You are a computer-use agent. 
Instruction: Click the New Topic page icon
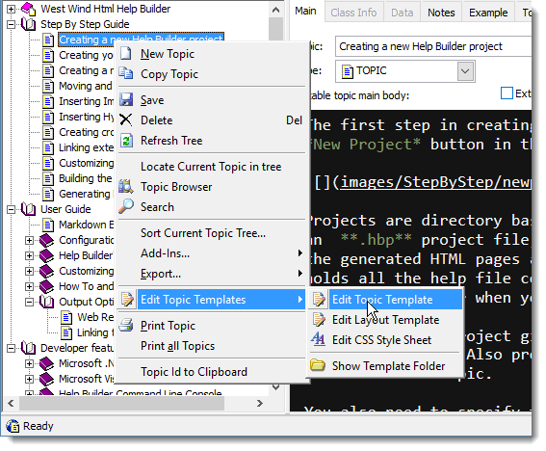pos(126,54)
